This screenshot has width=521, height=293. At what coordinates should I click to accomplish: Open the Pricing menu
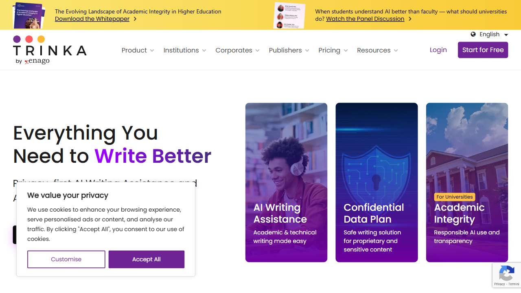[333, 50]
